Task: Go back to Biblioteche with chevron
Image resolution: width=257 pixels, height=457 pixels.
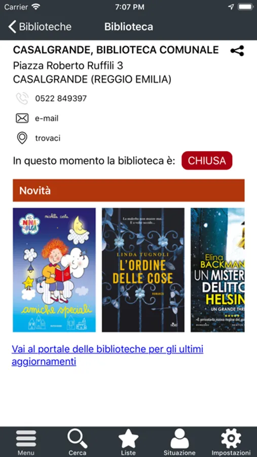Action: (40, 27)
